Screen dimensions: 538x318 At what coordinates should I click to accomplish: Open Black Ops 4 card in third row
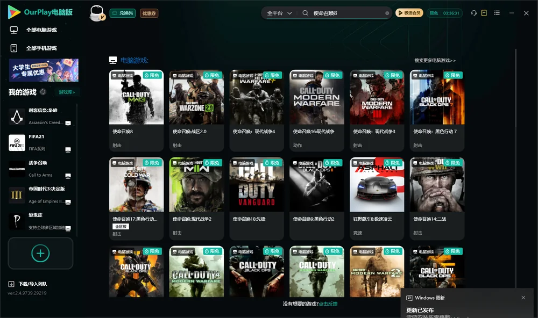coord(136,271)
